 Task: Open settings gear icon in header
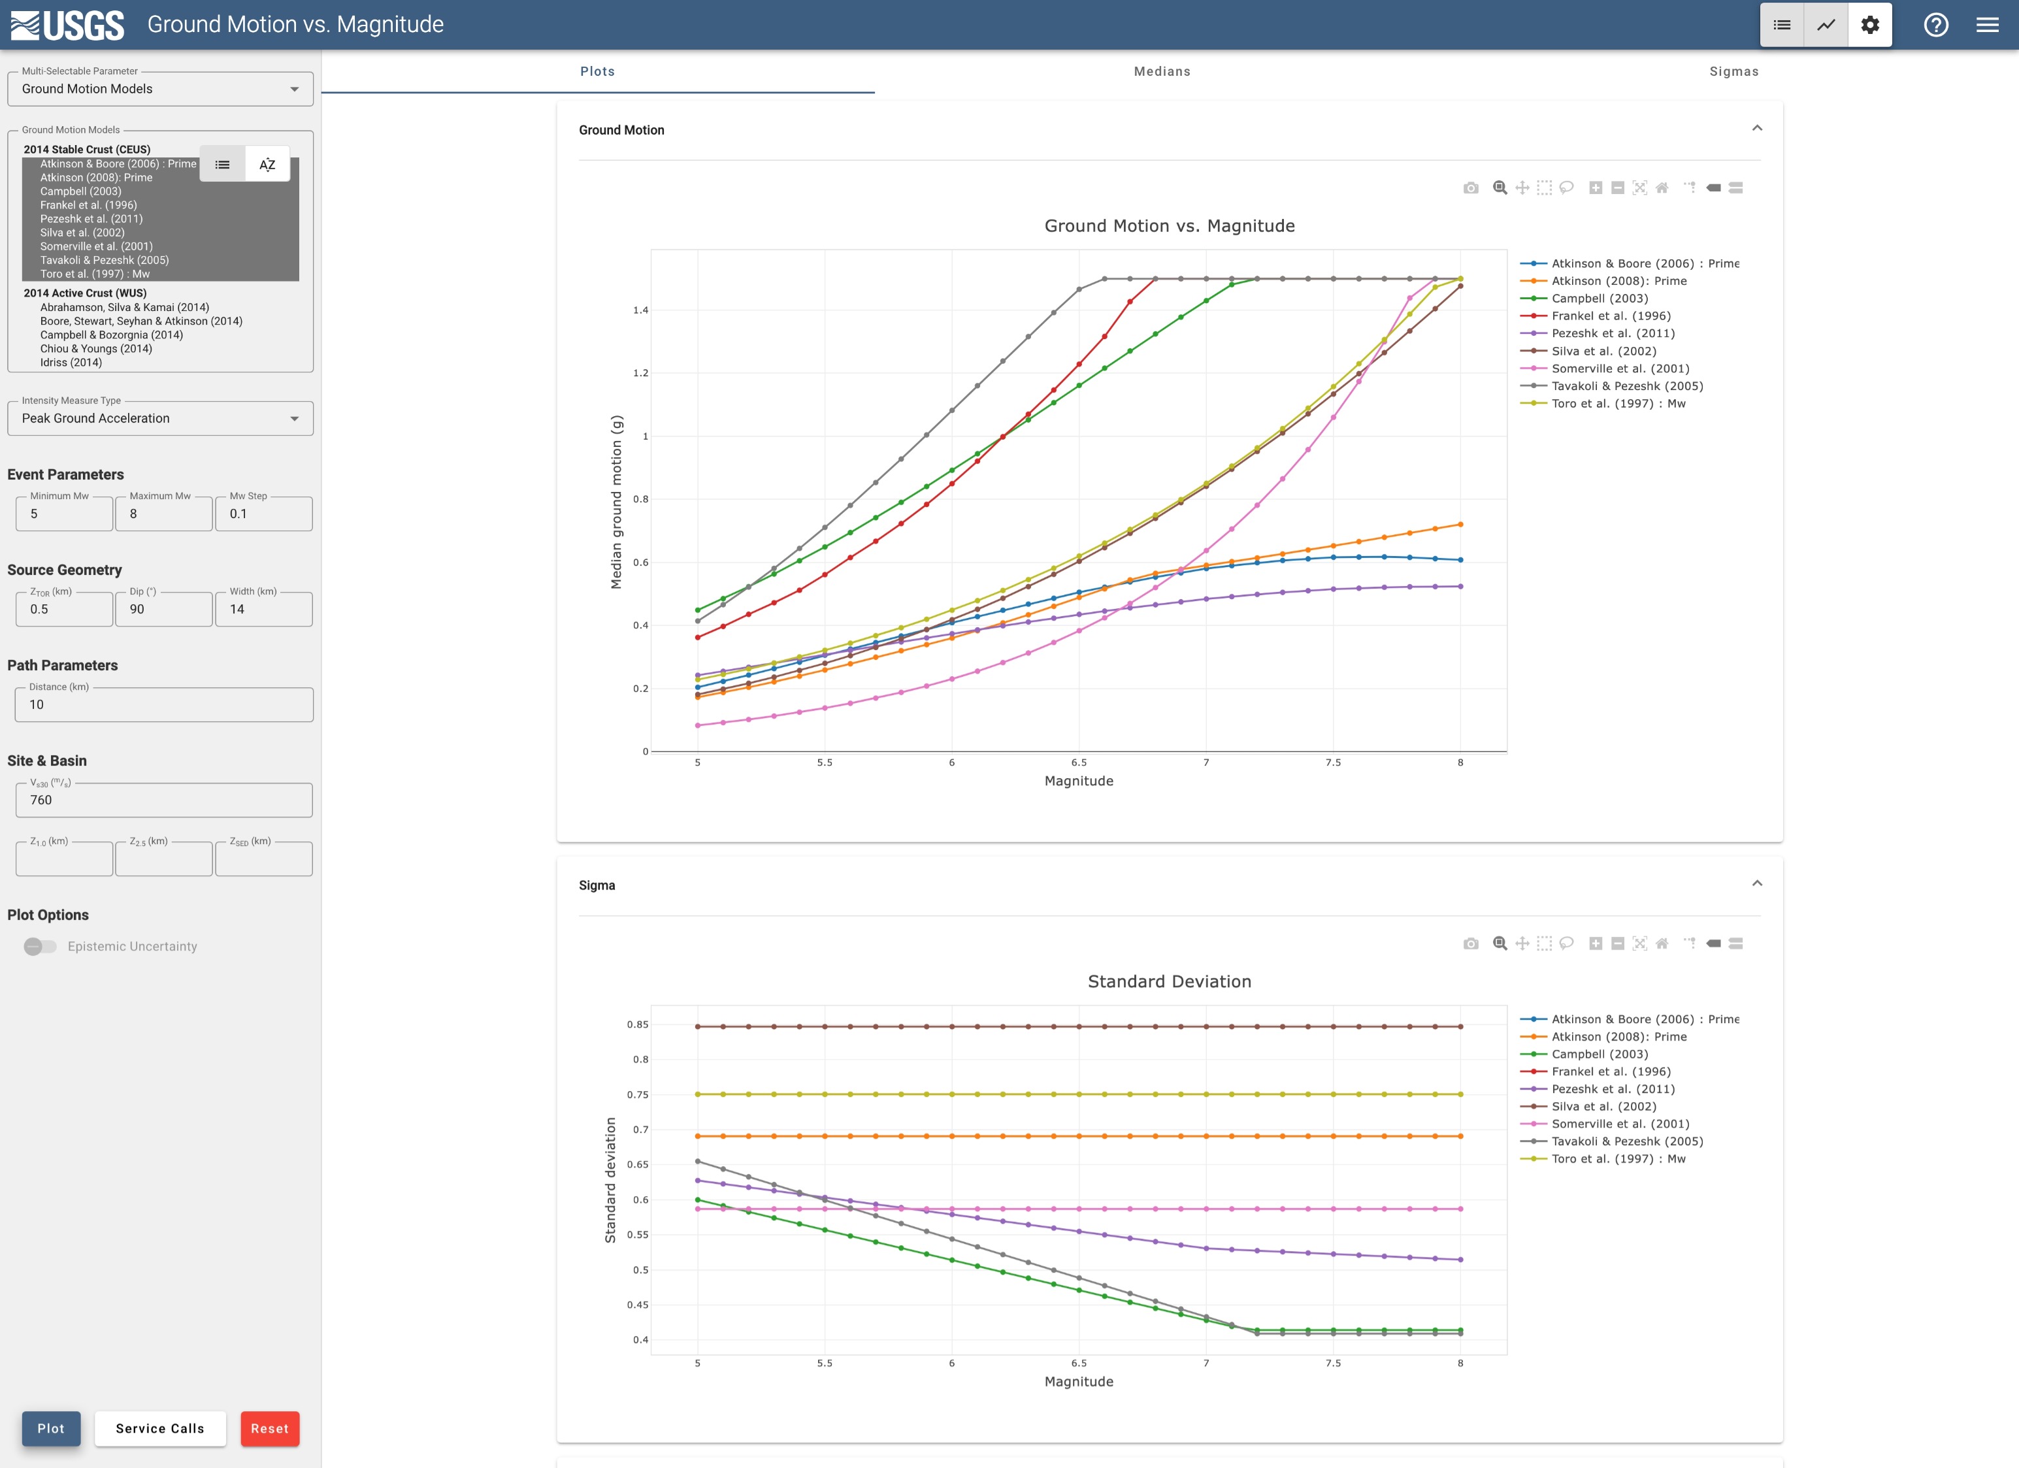click(1870, 25)
